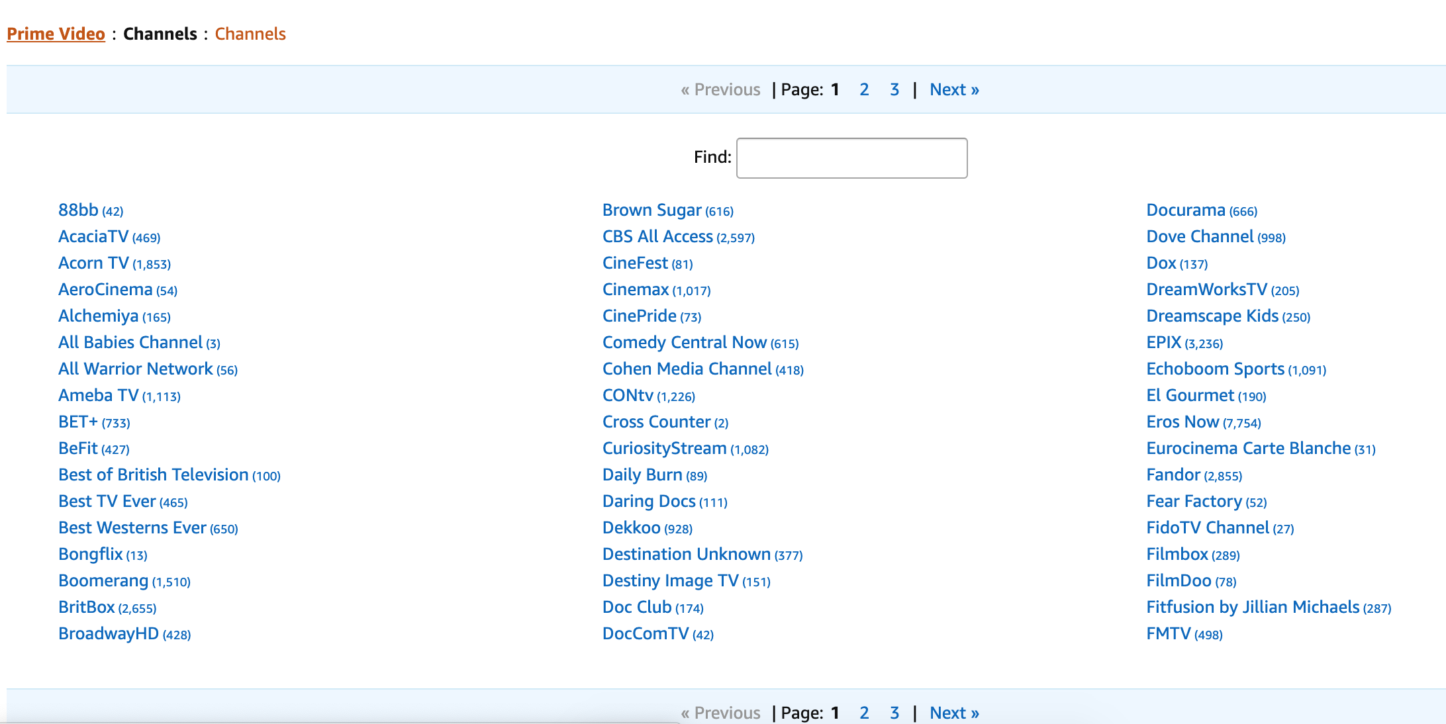Viewport: 1446px width, 724px height.
Task: Go to page 2 in top pagination
Action: click(864, 89)
